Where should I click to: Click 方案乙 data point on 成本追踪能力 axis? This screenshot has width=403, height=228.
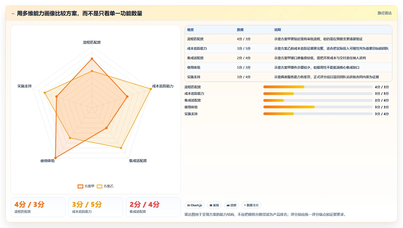151,89
